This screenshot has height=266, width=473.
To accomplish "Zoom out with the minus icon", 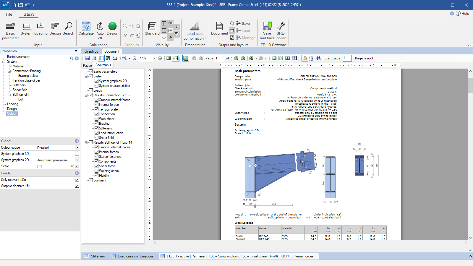I will click(x=135, y=58).
